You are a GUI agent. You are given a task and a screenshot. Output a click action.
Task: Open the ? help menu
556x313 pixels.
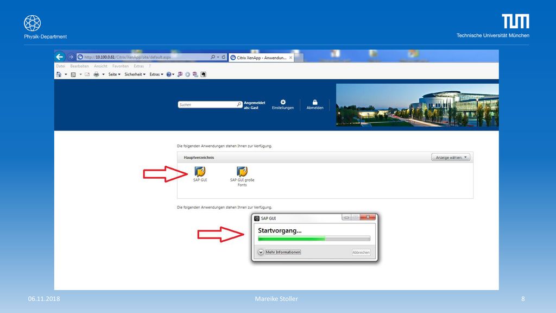tap(150, 66)
